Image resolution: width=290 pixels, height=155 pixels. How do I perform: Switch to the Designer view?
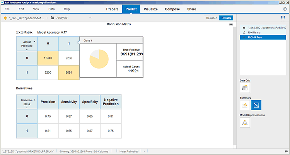click(x=212, y=18)
